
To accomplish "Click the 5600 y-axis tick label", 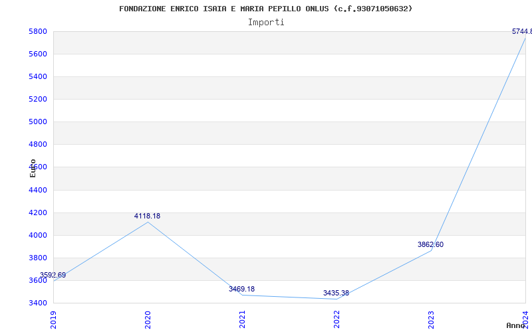I will tap(38, 54).
